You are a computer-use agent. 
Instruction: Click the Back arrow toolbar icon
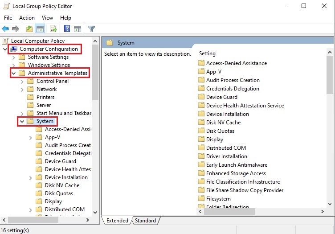pyautogui.click(x=5, y=29)
